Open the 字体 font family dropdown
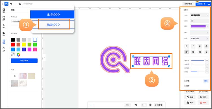 (x=199, y=15)
